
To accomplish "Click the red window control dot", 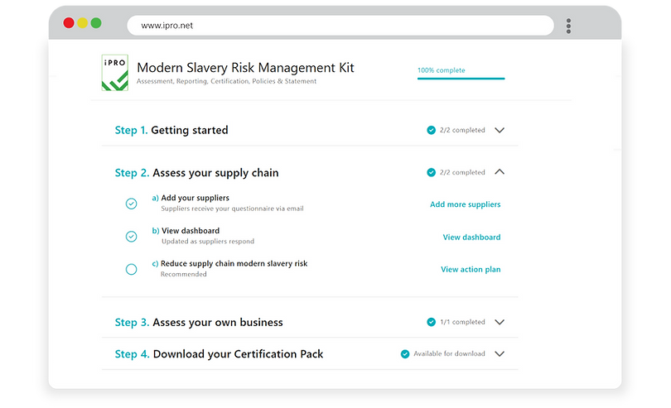I will point(69,22).
